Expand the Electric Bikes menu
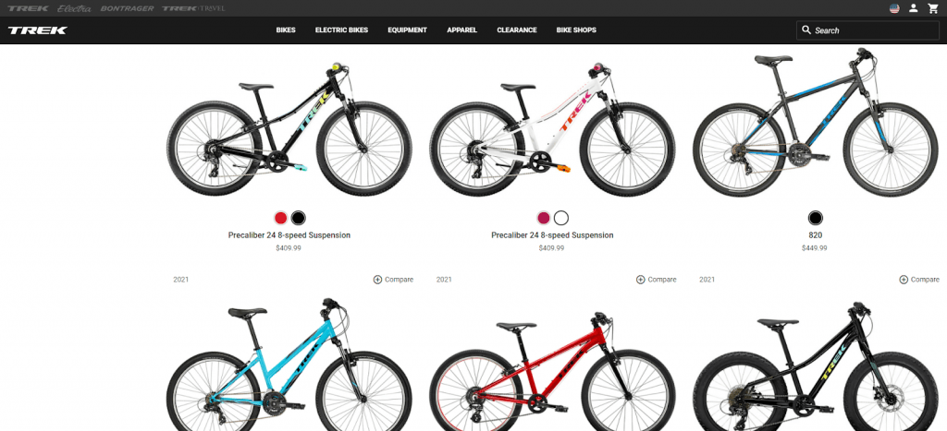 (x=341, y=30)
